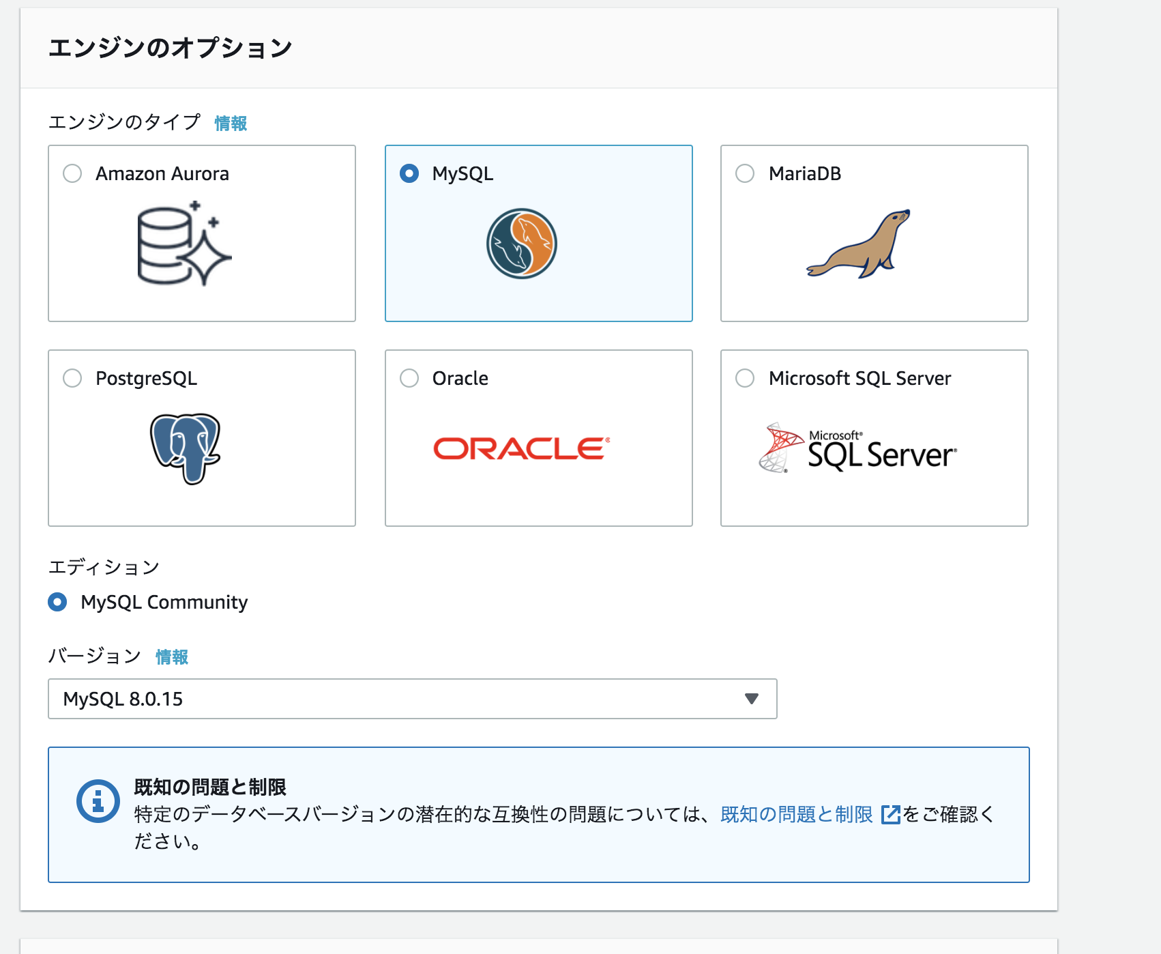The image size is (1161, 954).
Task: Click the MariaDB seal logo
Action: tap(858, 244)
